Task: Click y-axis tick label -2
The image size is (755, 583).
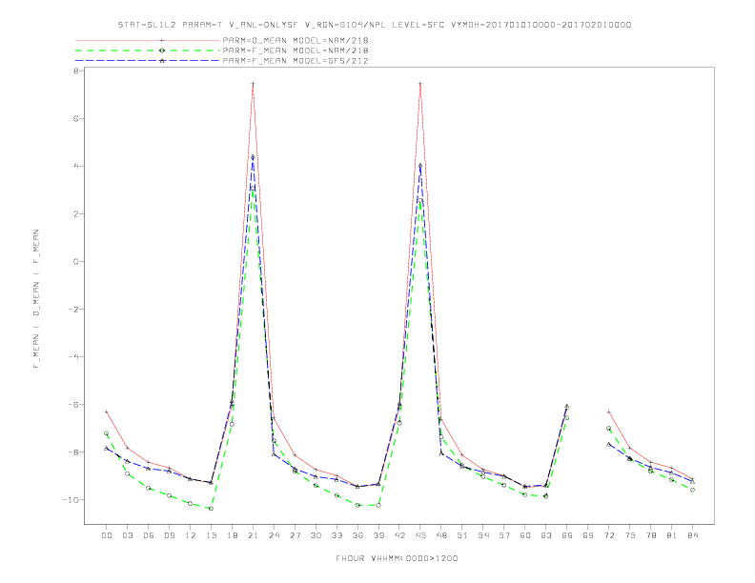Action: [72, 309]
